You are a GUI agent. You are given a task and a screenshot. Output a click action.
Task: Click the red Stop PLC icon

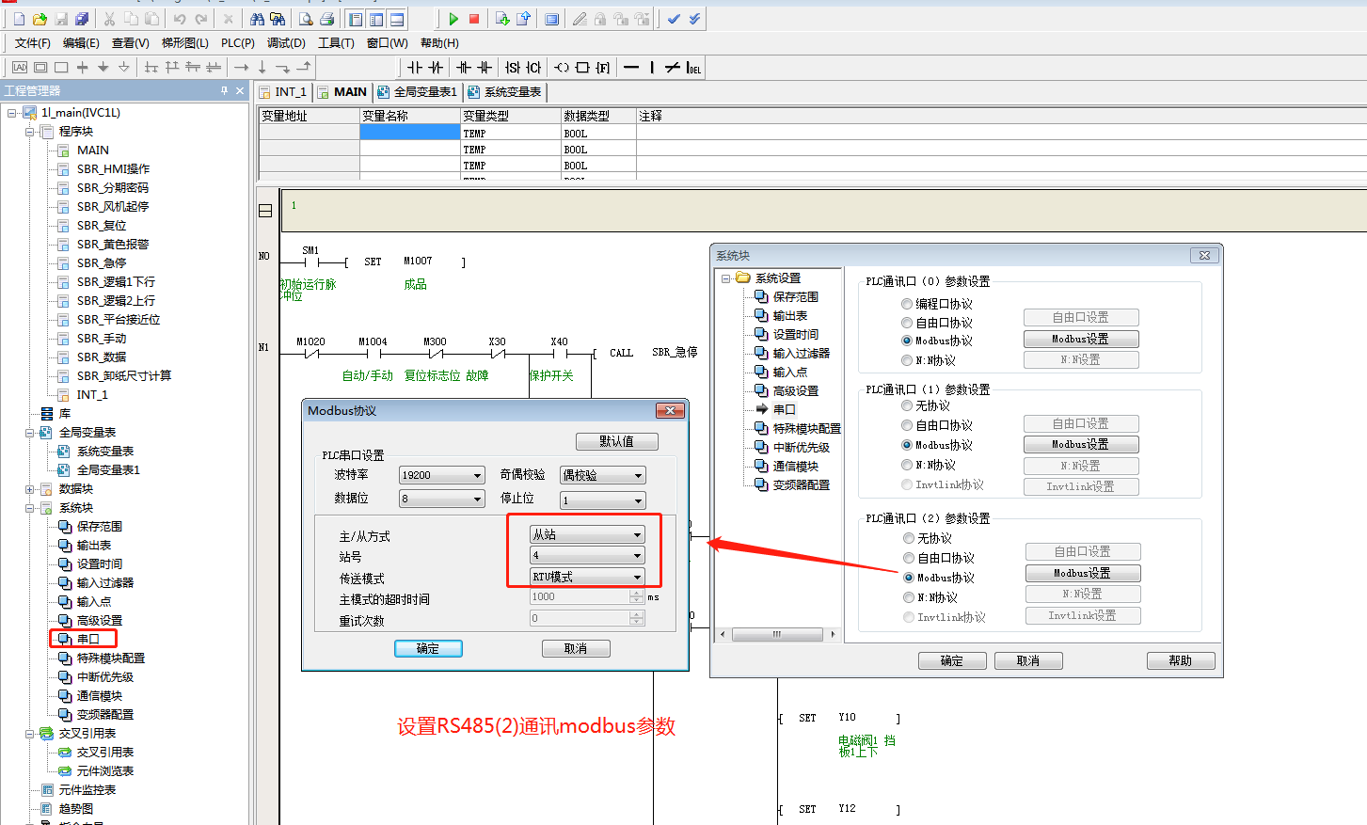click(474, 19)
